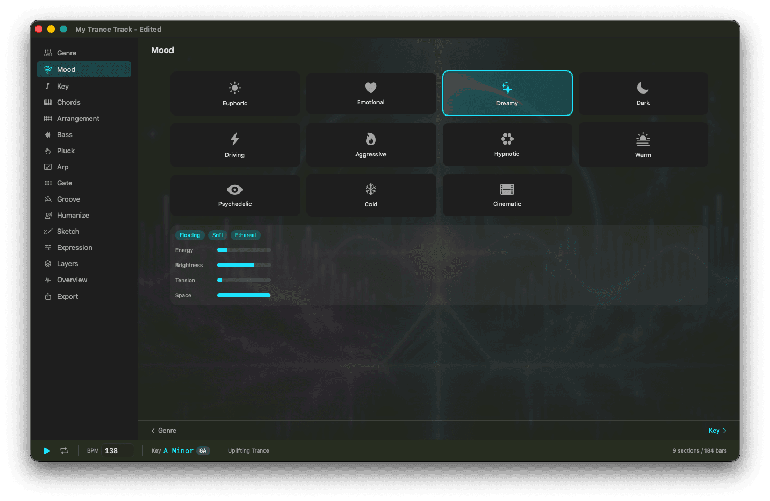Click the Overview waveform icon
The width and height of the screenshot is (770, 501).
tap(48, 280)
